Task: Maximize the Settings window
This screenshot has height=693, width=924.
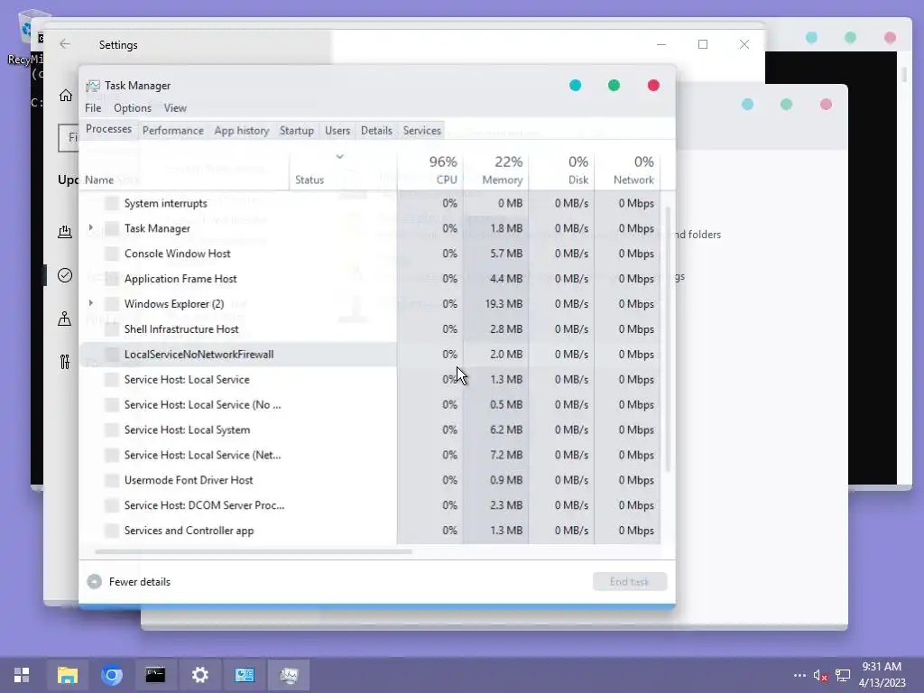Action: 702,44
